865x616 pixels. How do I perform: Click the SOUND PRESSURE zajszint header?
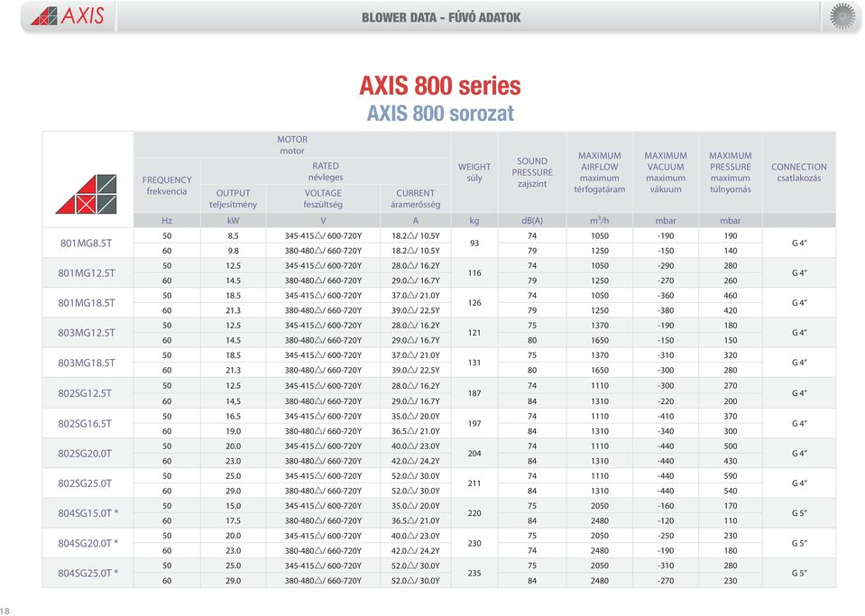point(532,172)
